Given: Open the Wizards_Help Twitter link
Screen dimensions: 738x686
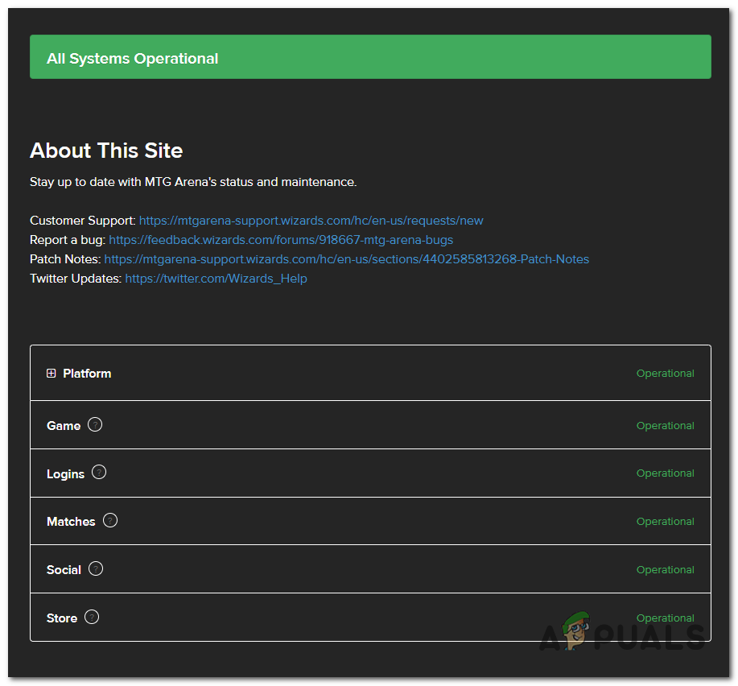Looking at the screenshot, I should [x=216, y=279].
